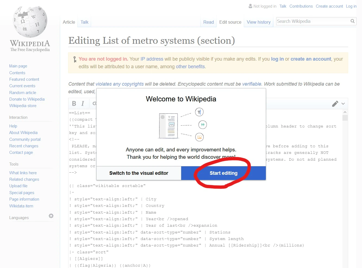
Task: Open Wikidata item
Action: [21, 206]
